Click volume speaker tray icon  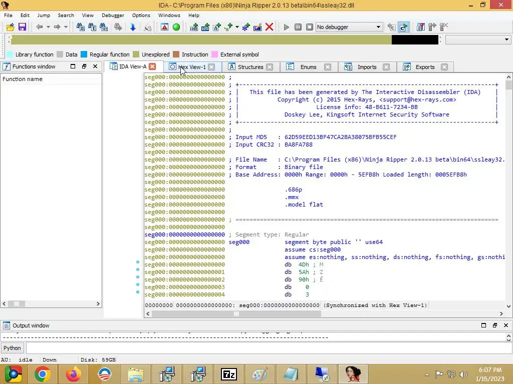tap(463, 374)
